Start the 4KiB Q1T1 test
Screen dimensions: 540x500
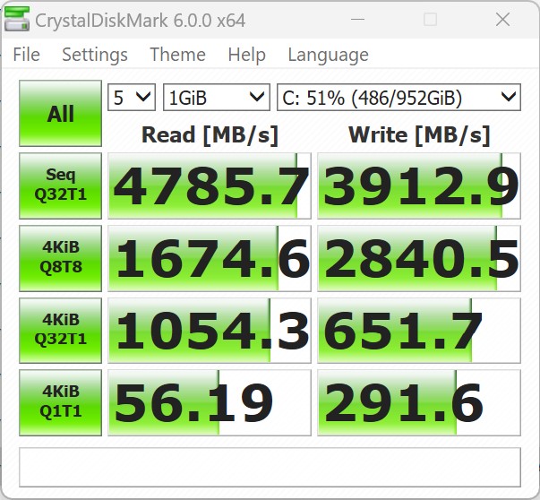click(x=60, y=403)
